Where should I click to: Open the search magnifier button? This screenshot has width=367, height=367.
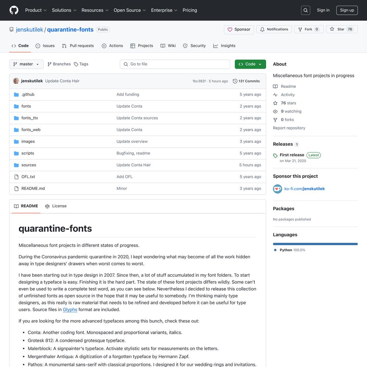(x=305, y=10)
